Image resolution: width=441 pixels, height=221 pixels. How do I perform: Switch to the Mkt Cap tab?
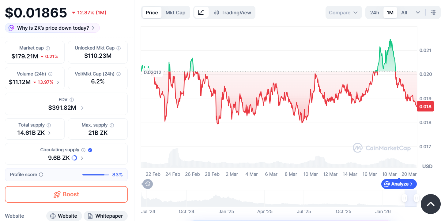point(175,13)
